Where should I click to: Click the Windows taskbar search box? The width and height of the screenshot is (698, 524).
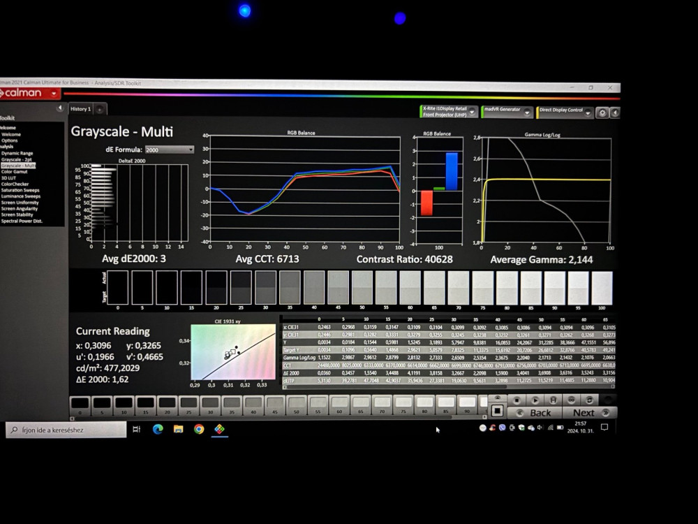(66, 430)
